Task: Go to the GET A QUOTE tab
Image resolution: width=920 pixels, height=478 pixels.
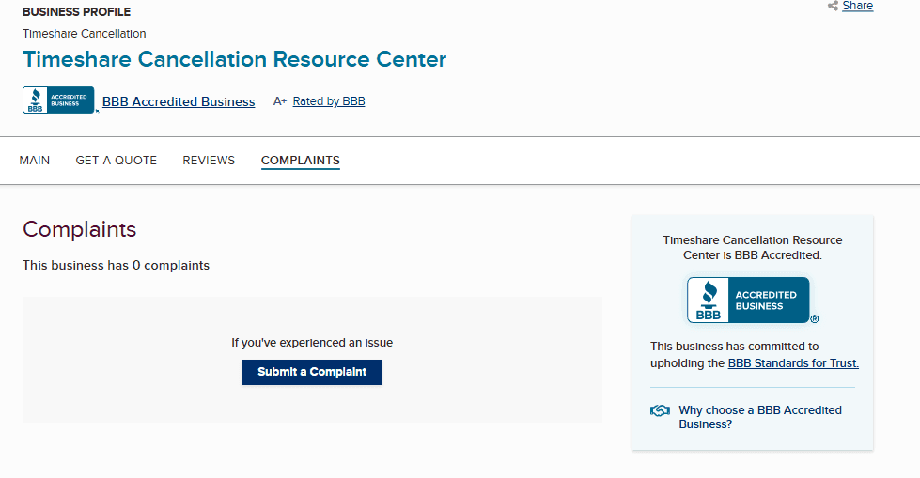Action: coord(117,161)
